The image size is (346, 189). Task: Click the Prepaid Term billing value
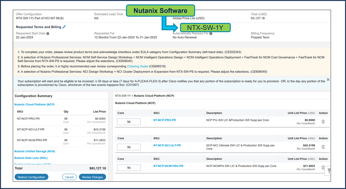(260, 37)
